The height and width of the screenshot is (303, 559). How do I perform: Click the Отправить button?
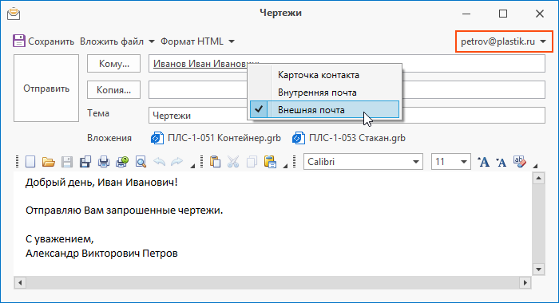(x=46, y=89)
